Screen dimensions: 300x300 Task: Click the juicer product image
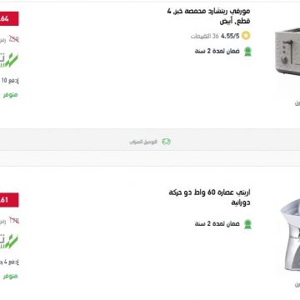(290, 235)
